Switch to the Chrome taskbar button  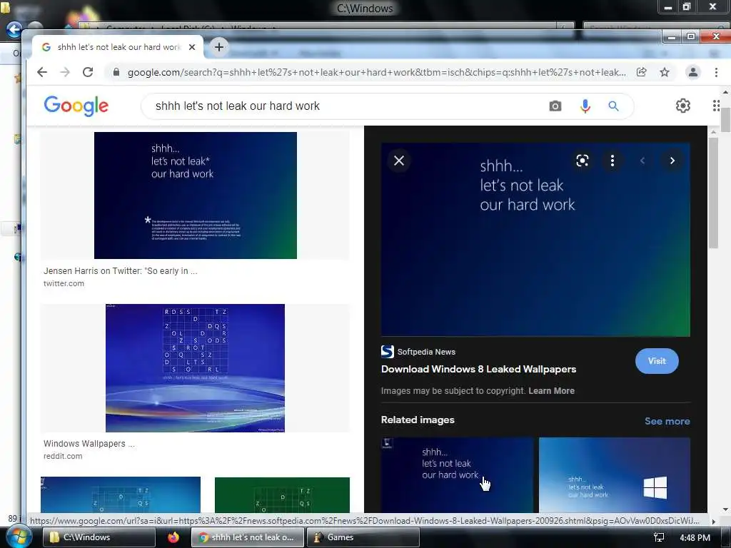tap(248, 537)
